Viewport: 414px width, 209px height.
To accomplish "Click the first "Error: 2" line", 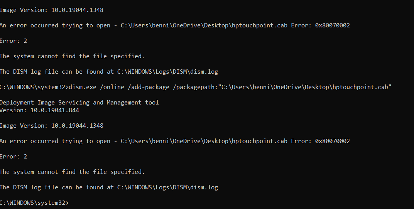I will click(14, 41).
